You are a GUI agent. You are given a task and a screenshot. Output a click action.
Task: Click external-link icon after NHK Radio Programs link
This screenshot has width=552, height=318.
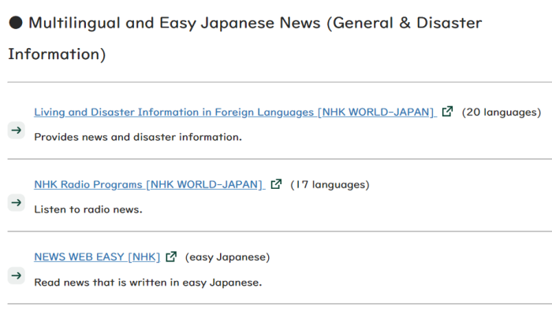pos(276,184)
